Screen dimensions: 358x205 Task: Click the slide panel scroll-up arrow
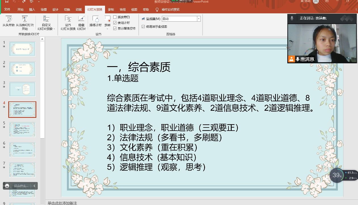pos(43,39)
